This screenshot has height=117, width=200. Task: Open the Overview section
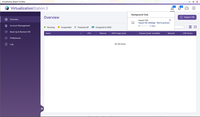14,19
